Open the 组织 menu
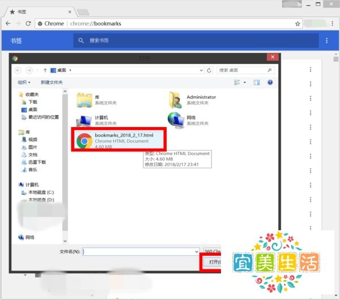 pyautogui.click(x=24, y=82)
